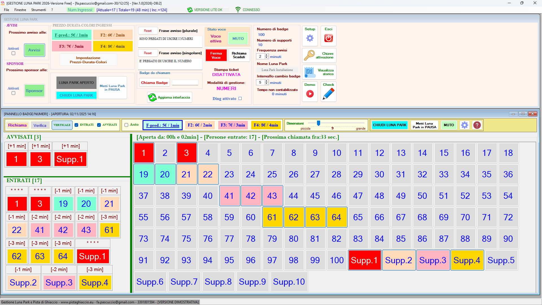
Task: Click Aggiorna interfaccia refresh icon
Action: click(152, 97)
